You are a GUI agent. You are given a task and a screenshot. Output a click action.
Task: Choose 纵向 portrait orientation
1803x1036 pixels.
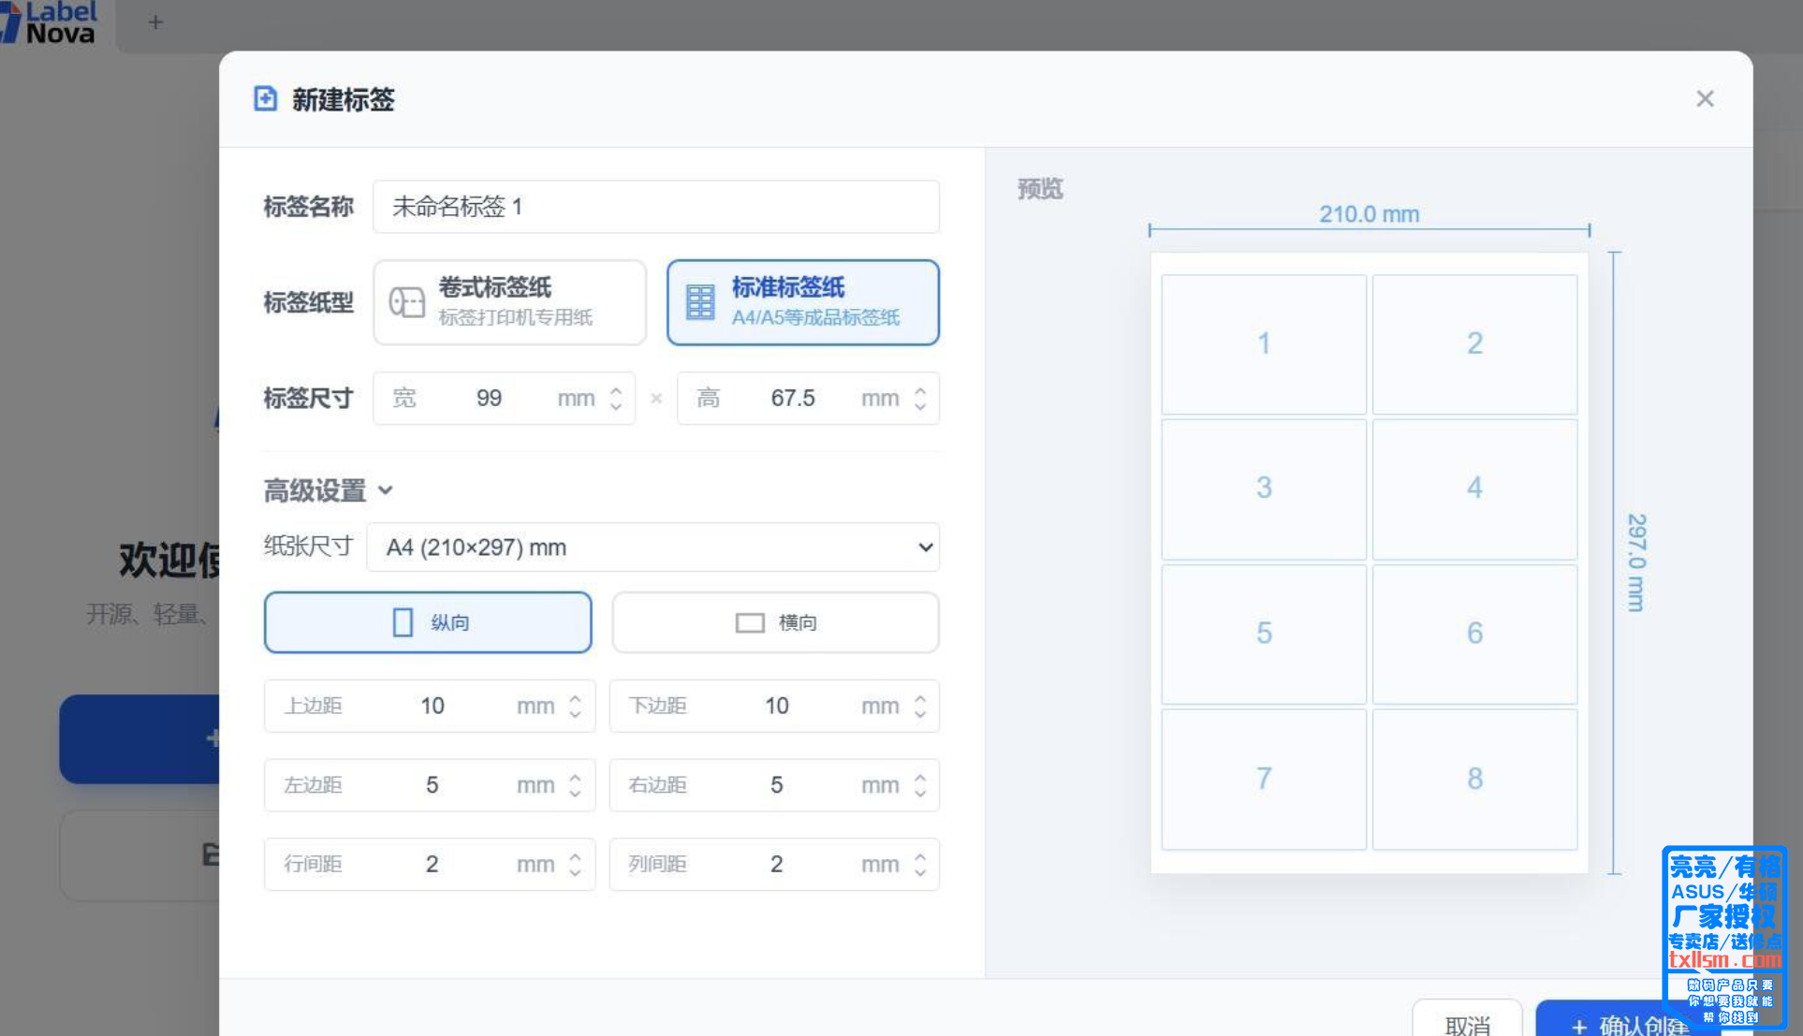point(428,622)
